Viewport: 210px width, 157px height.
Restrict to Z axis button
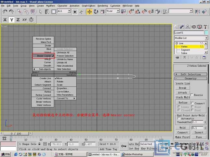pos(18,20)
